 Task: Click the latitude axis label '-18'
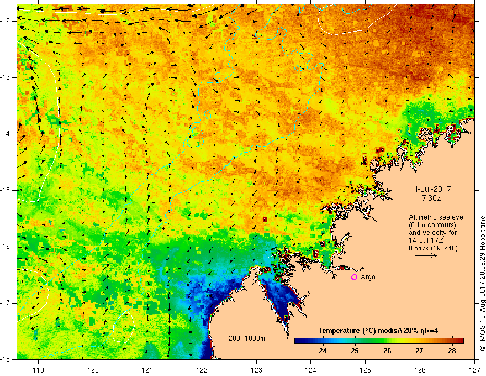click(x=5, y=359)
